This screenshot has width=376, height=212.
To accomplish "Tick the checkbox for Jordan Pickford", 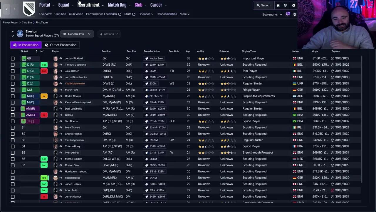I will point(13,59).
